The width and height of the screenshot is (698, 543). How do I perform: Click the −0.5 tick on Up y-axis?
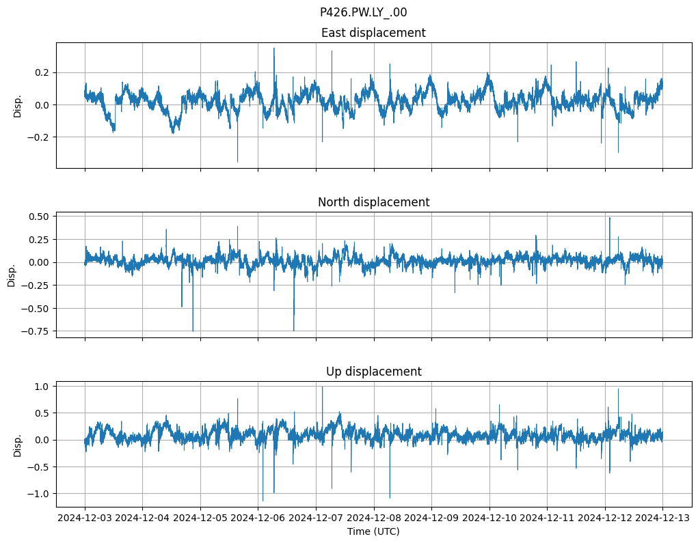pos(41,467)
